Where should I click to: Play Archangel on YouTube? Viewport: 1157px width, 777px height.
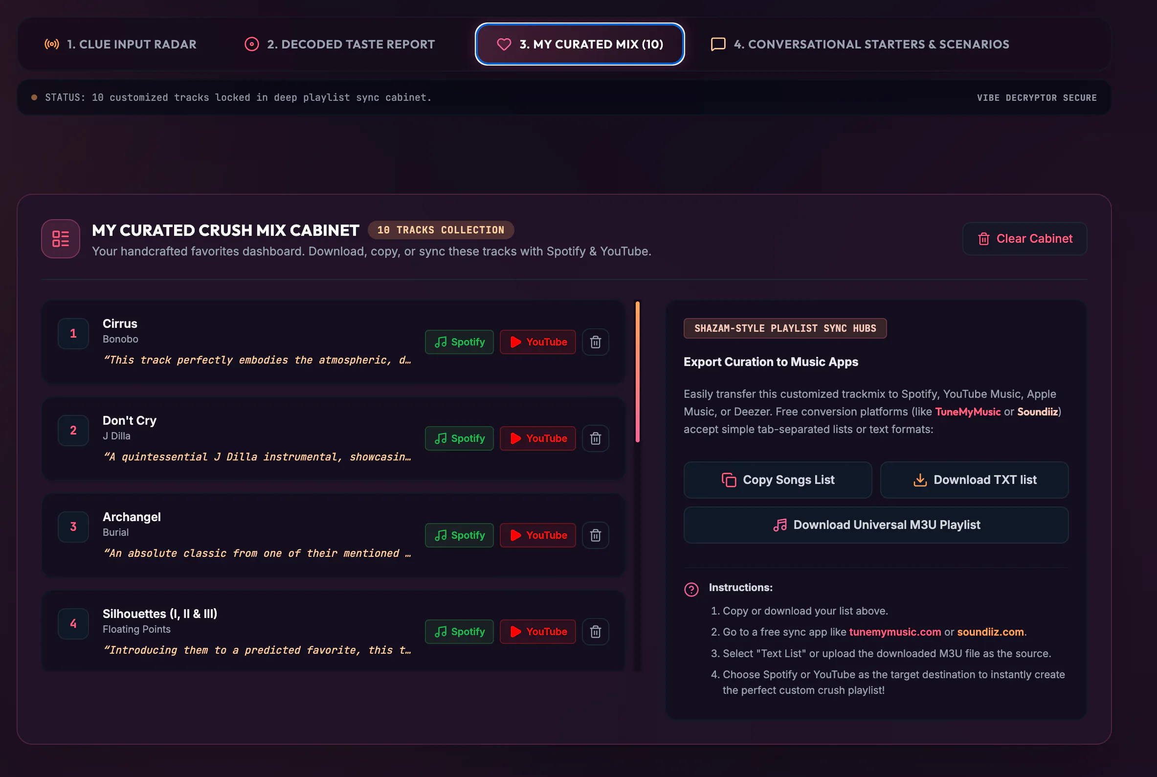pos(537,535)
